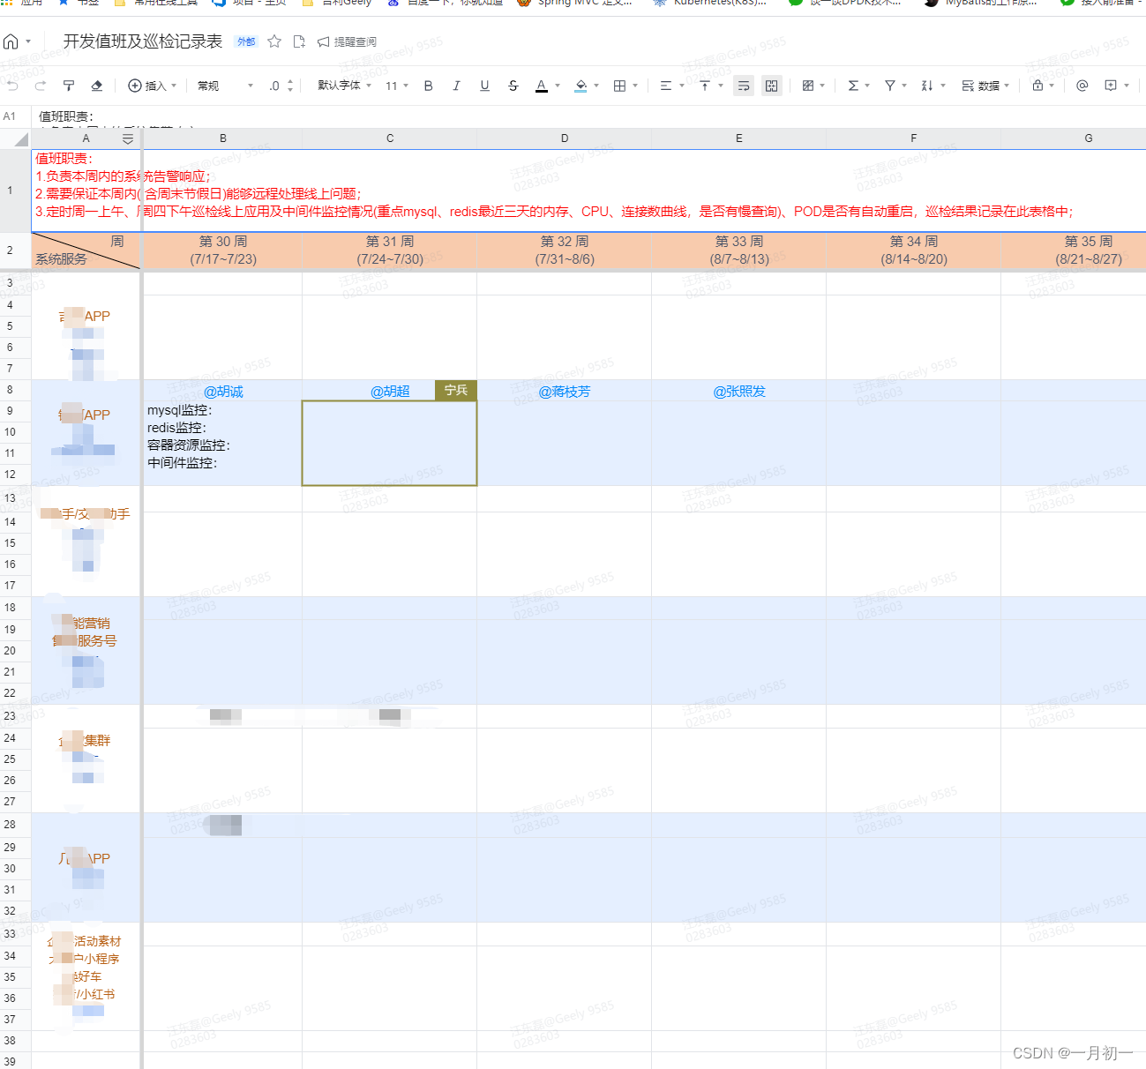
Task: Open the 常规 number format dropdown
Action: (225, 86)
